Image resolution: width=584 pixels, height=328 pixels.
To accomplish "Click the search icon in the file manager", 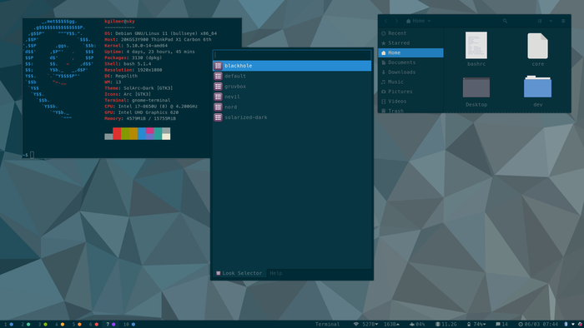I will click(x=505, y=21).
